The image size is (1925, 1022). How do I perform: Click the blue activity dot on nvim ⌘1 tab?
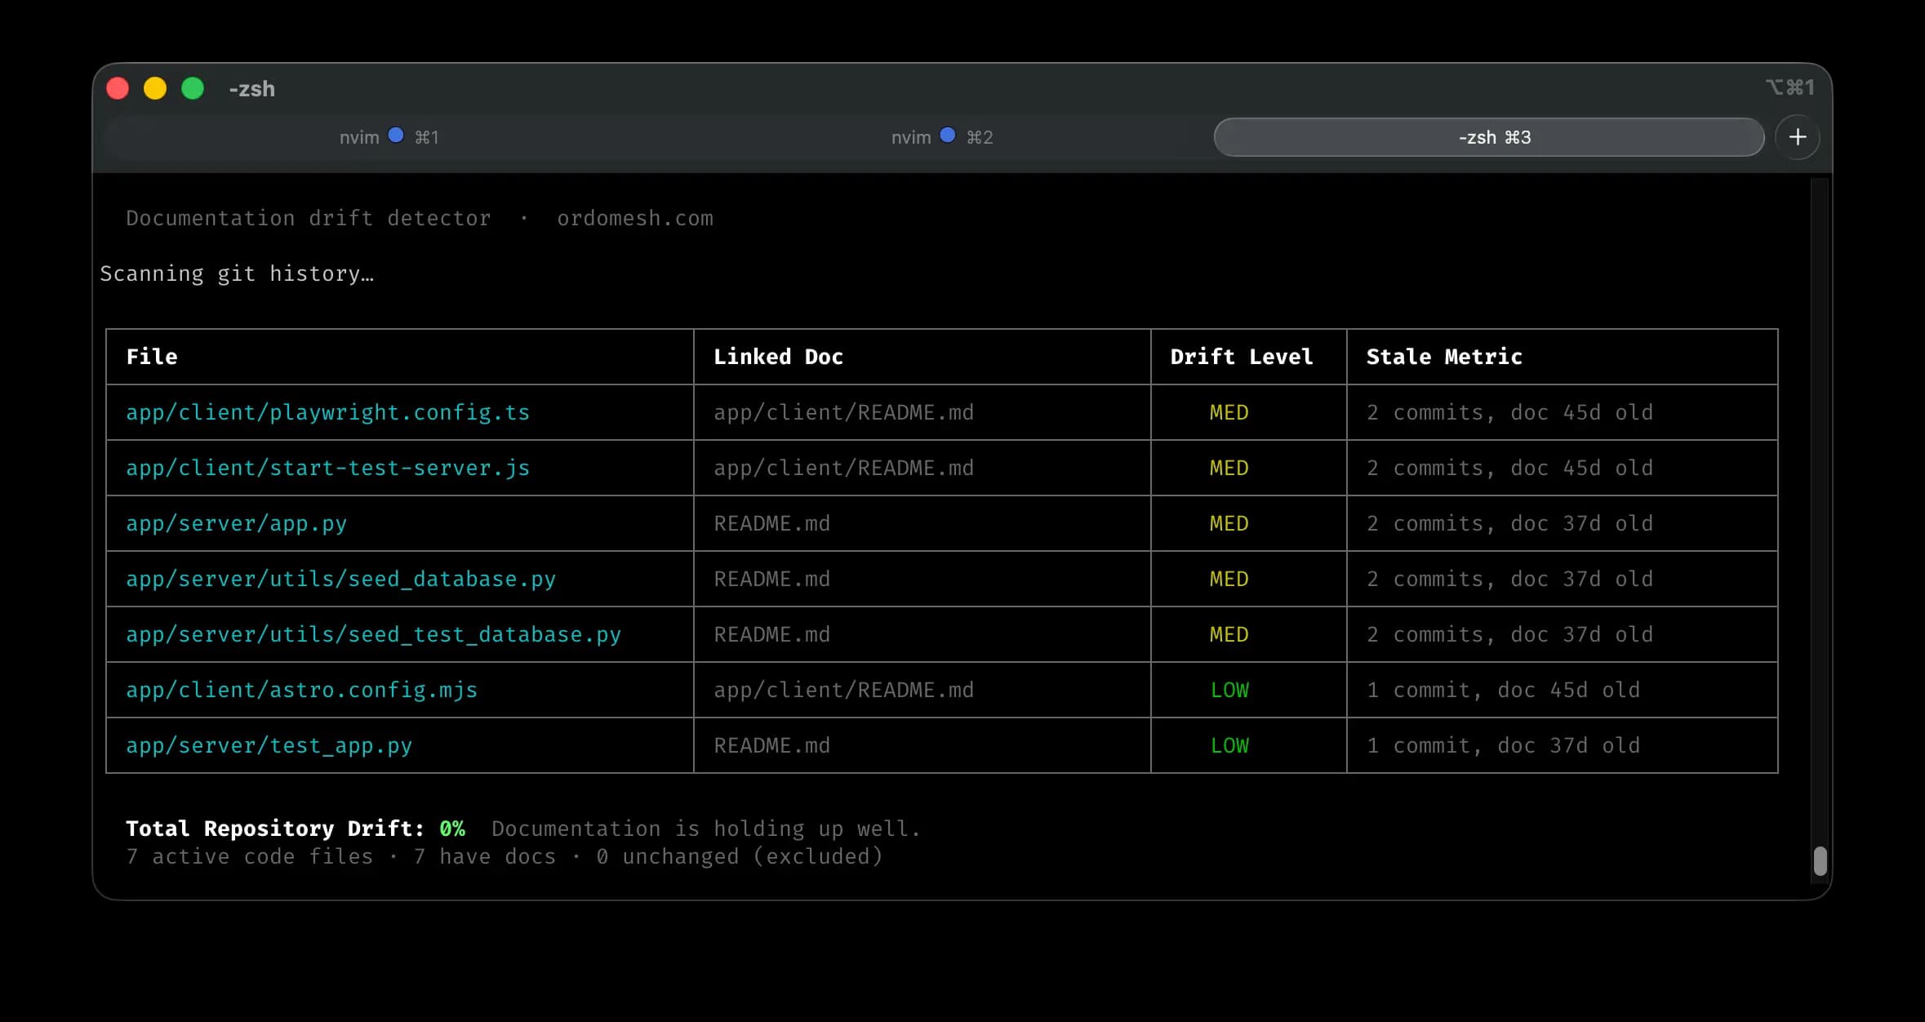(396, 136)
